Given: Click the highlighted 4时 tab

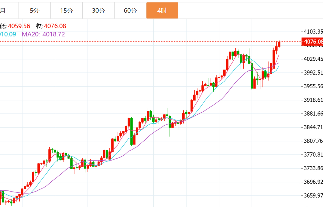Looking at the screenshot, I should 162,11.
